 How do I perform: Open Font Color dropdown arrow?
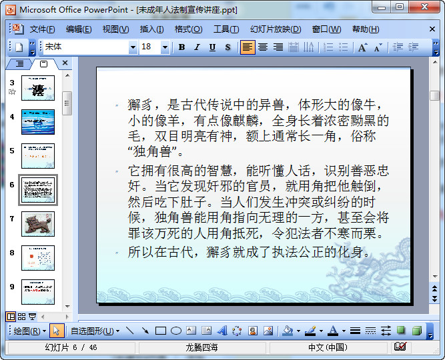click(344, 331)
